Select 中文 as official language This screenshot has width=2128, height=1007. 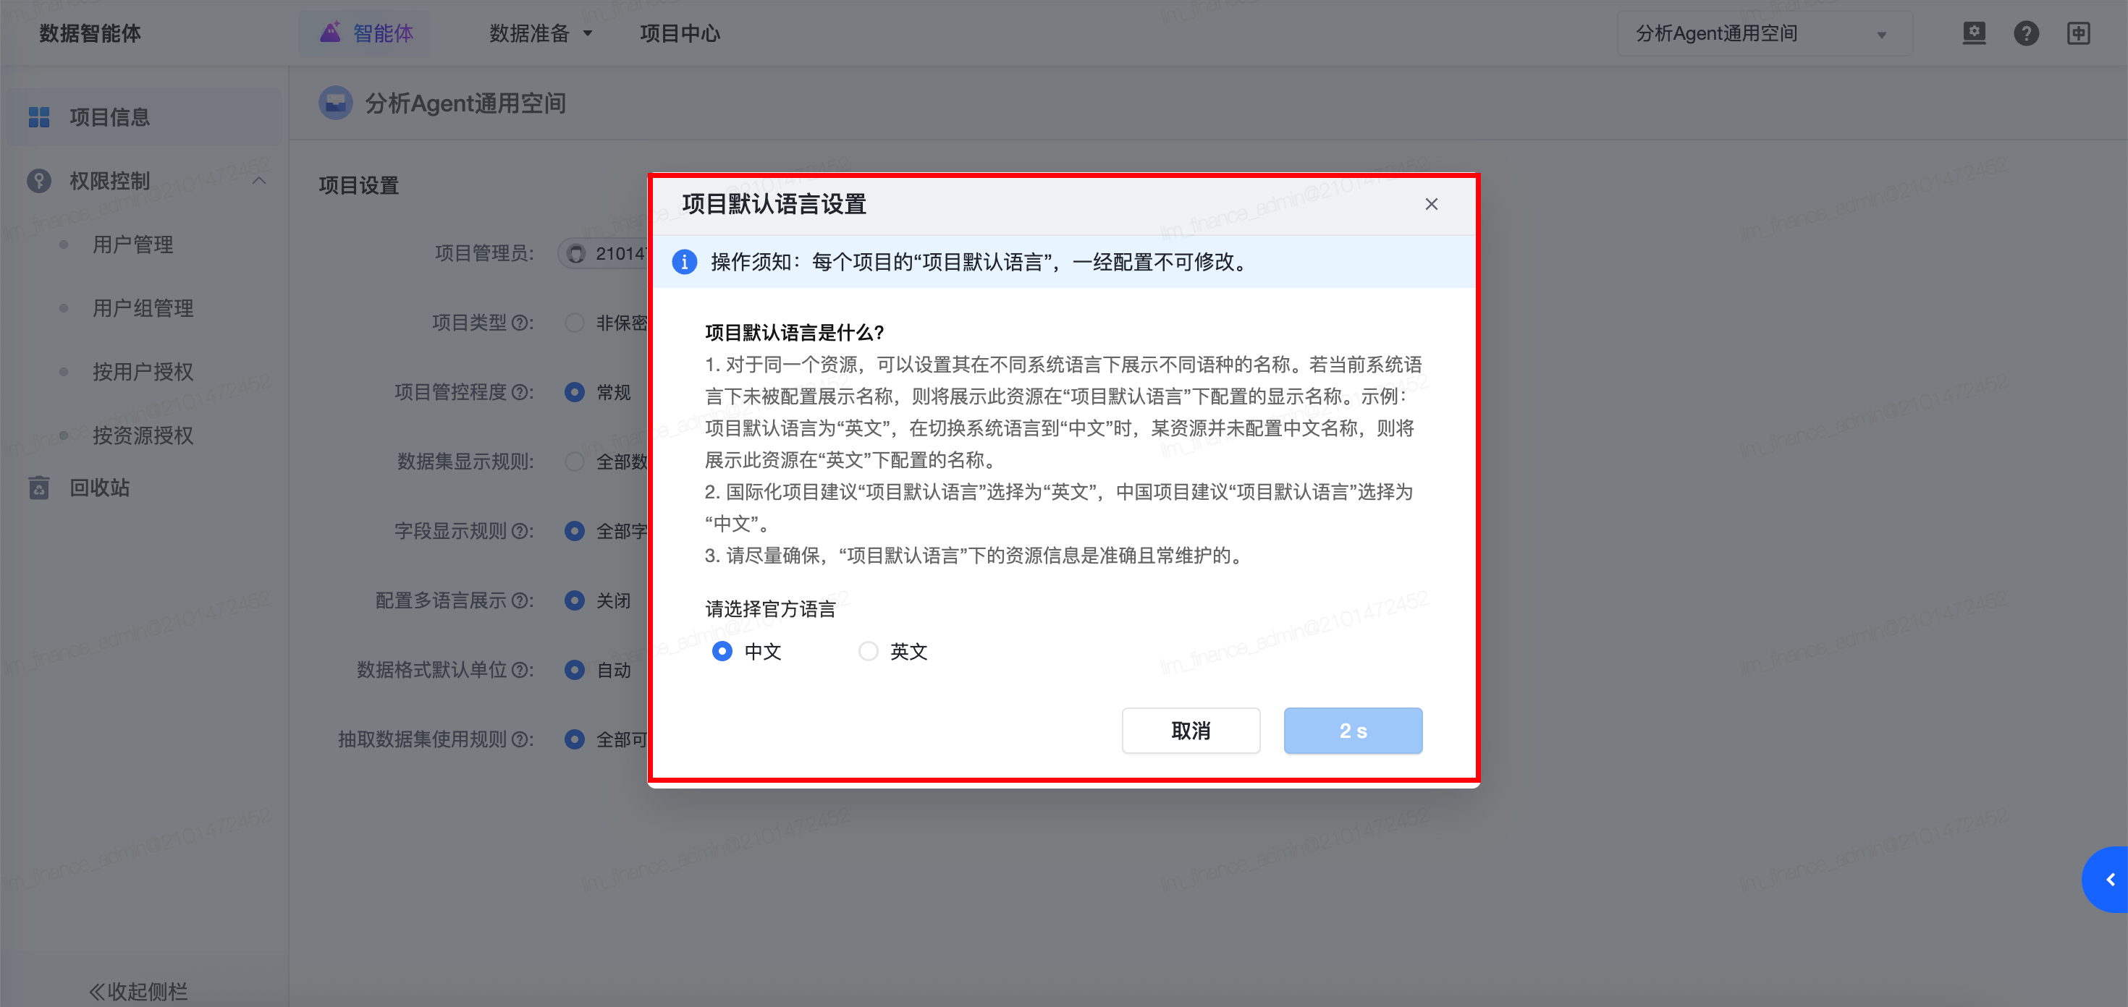[x=722, y=651]
